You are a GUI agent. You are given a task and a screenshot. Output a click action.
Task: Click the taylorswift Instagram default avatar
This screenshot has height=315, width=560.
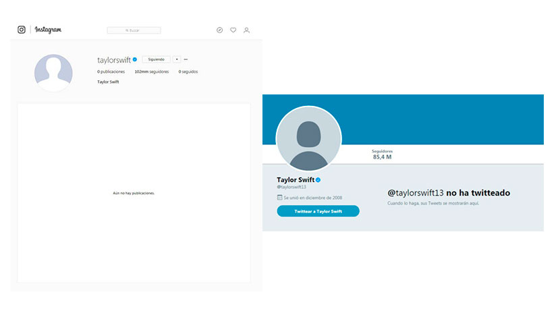[x=53, y=73]
